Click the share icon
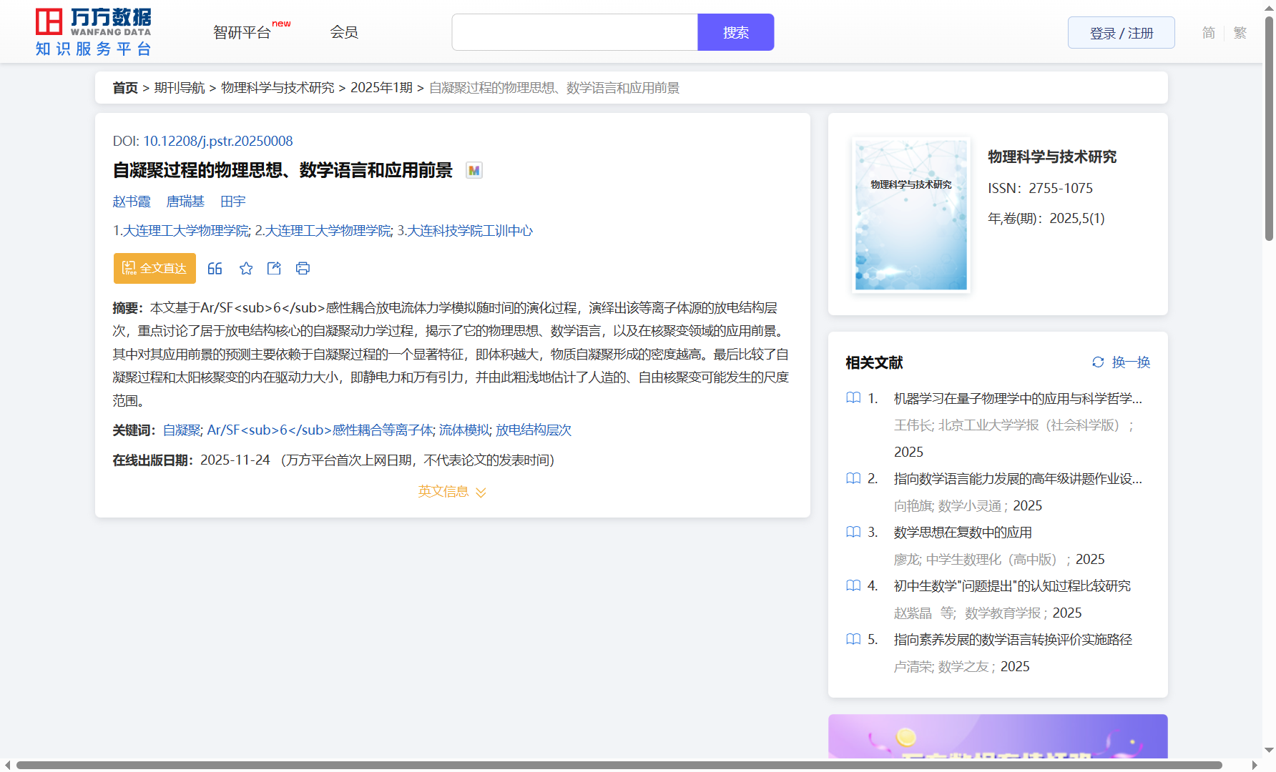Image resolution: width=1276 pixels, height=772 pixels. click(274, 269)
